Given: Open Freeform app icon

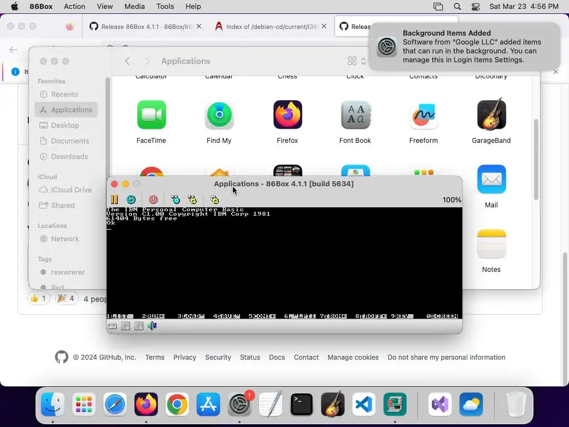Looking at the screenshot, I should (423, 115).
